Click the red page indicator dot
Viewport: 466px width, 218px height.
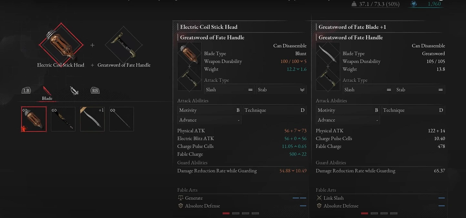(x=226, y=213)
